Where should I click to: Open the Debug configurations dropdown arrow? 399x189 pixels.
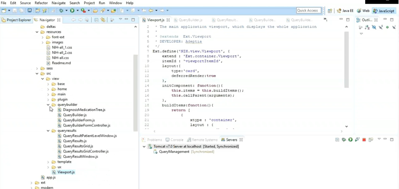[x=66, y=10]
